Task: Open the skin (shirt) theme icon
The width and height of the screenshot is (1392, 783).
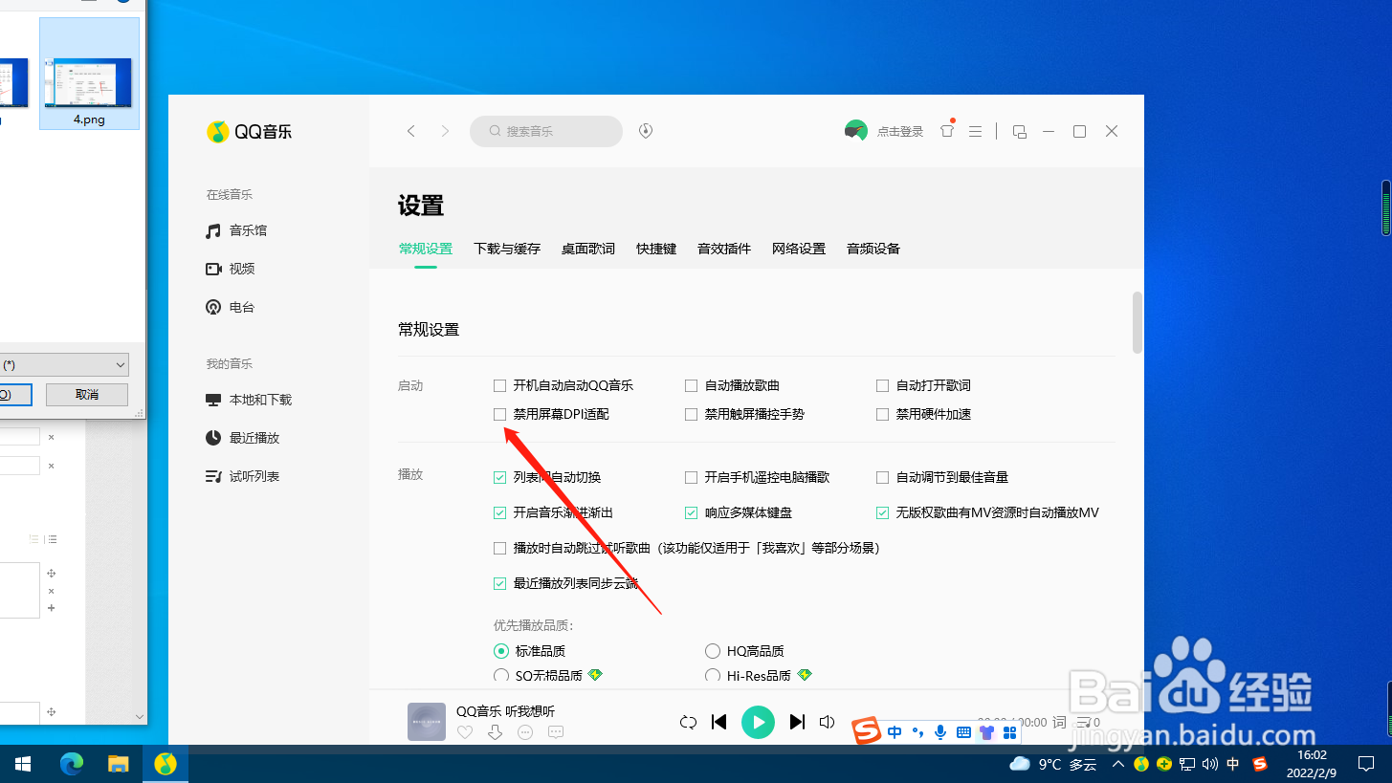Action: [947, 131]
